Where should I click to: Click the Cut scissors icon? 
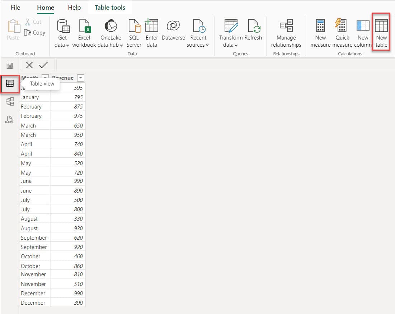[28, 22]
